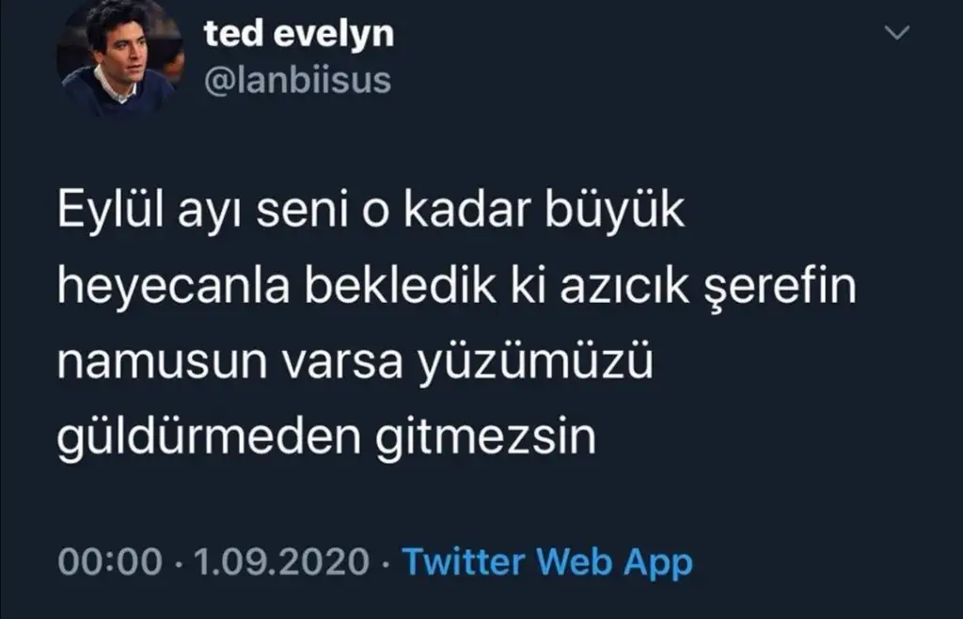963x619 pixels.
Task: Select the word varsa in the tweet
Action: 342,362
